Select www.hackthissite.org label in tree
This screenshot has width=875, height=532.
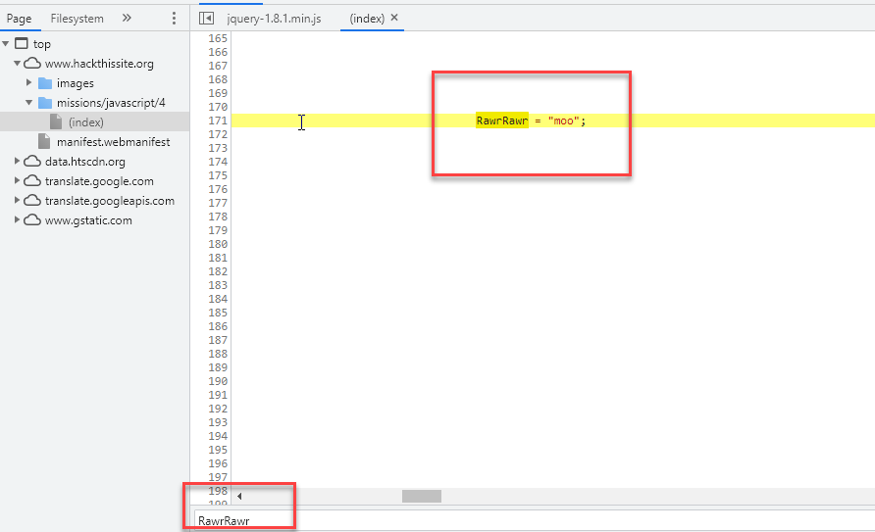pos(99,64)
